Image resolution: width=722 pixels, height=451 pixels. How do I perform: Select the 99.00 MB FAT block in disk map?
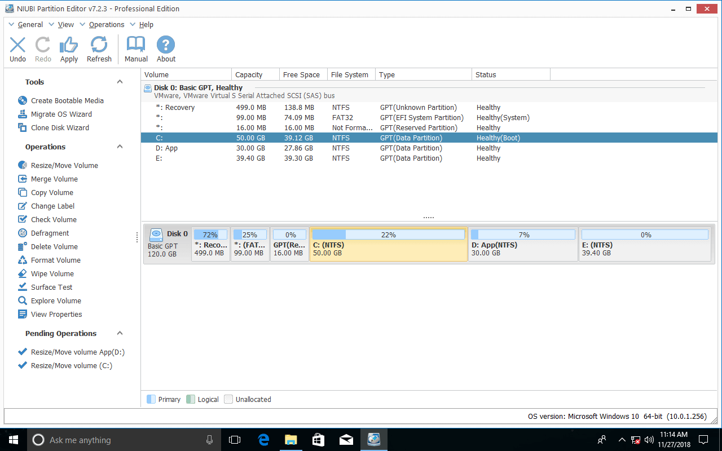click(249, 244)
